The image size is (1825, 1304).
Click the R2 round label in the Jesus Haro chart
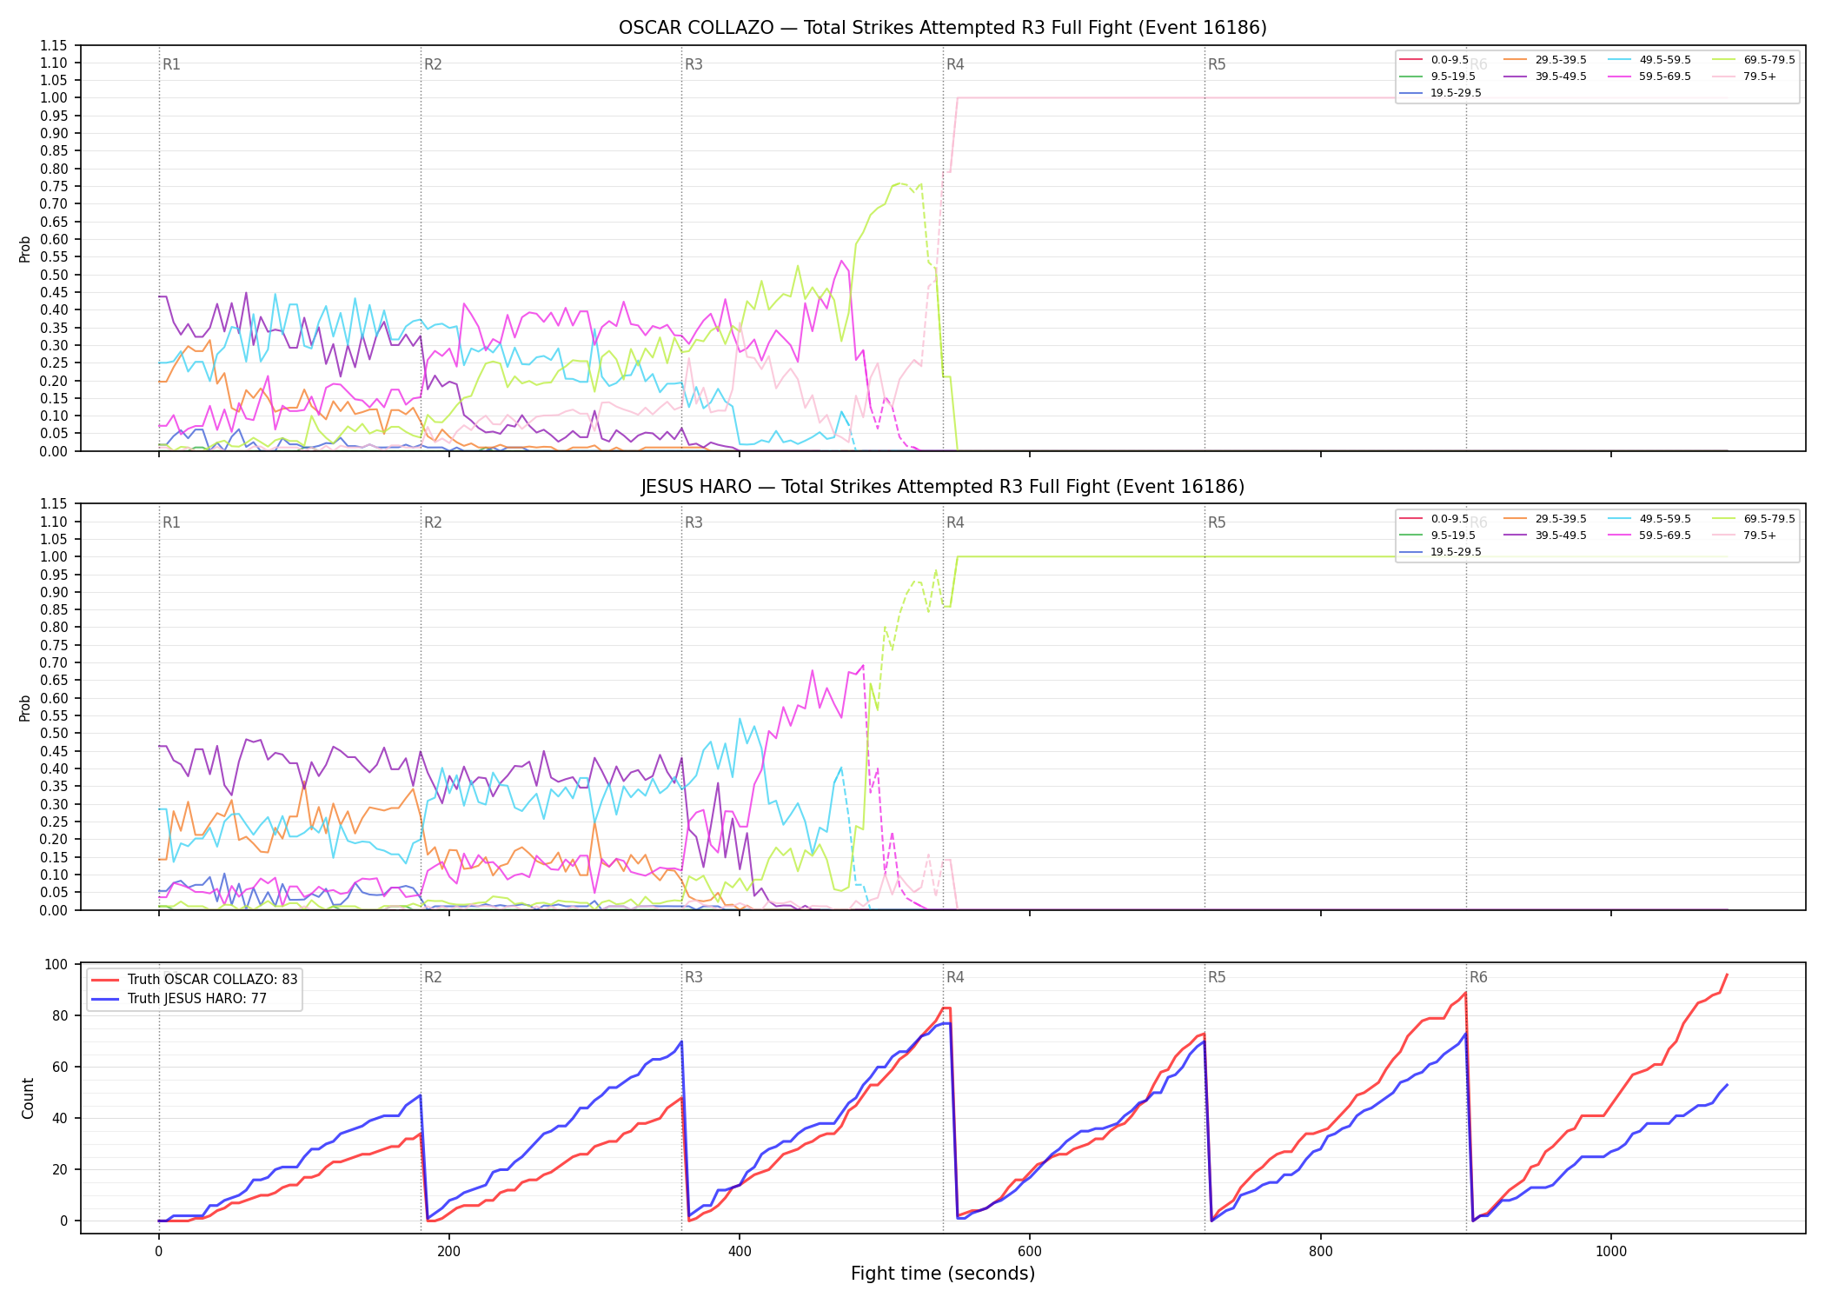coord(433,522)
